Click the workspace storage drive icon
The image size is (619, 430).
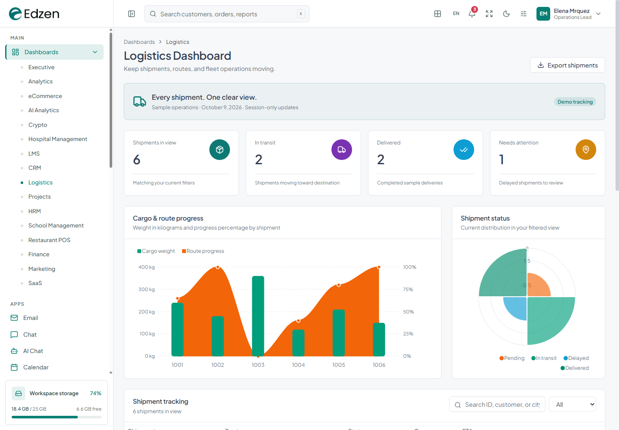(x=18, y=393)
